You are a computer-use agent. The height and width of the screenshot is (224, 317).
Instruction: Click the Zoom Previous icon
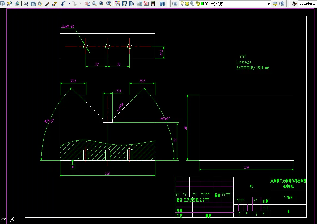coord(108,4)
